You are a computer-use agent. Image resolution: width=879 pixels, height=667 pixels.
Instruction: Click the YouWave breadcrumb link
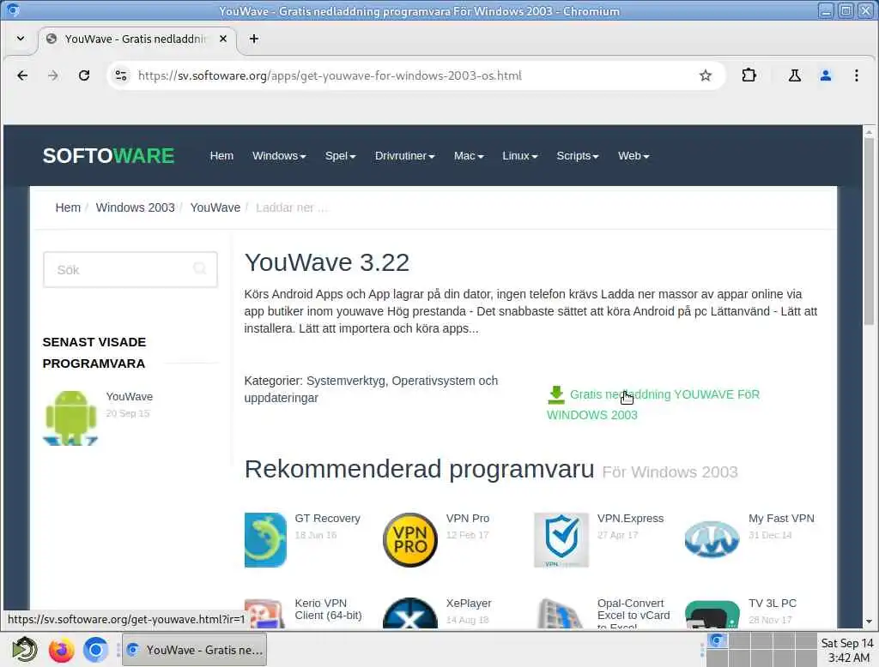[215, 207]
